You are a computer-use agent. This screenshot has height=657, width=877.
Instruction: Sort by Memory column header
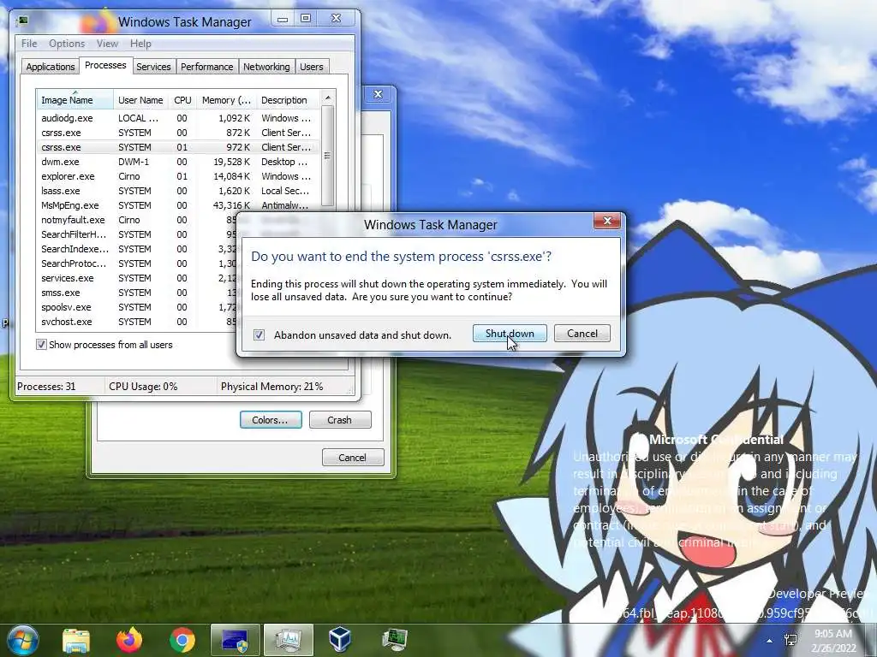point(226,100)
